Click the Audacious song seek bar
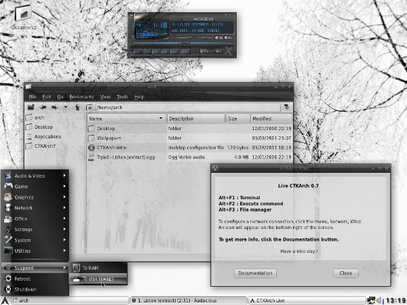The image size is (407, 305). tap(183, 43)
